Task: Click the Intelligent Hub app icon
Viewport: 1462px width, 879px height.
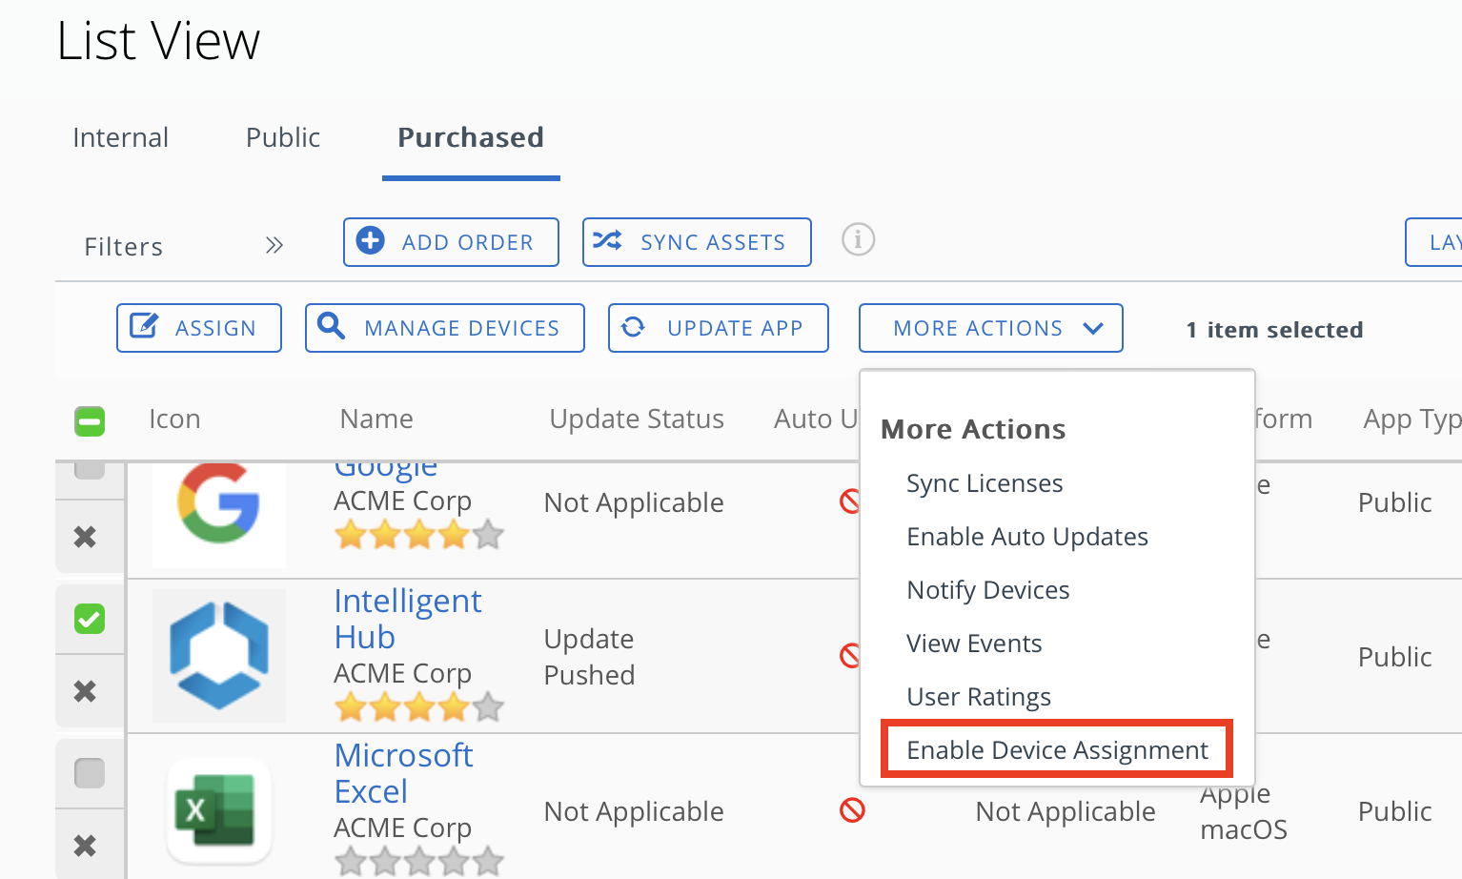Action: point(219,655)
